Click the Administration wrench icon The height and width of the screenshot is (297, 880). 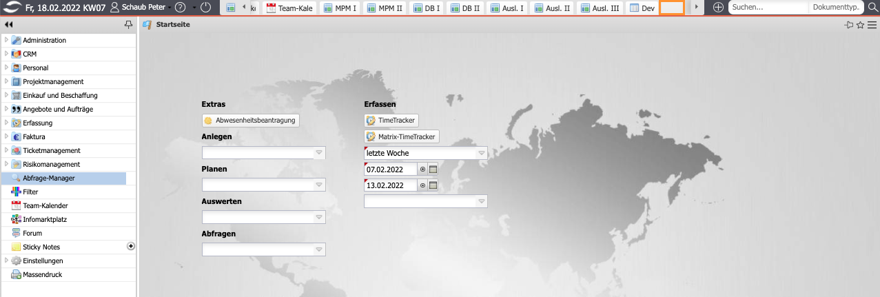(16, 40)
